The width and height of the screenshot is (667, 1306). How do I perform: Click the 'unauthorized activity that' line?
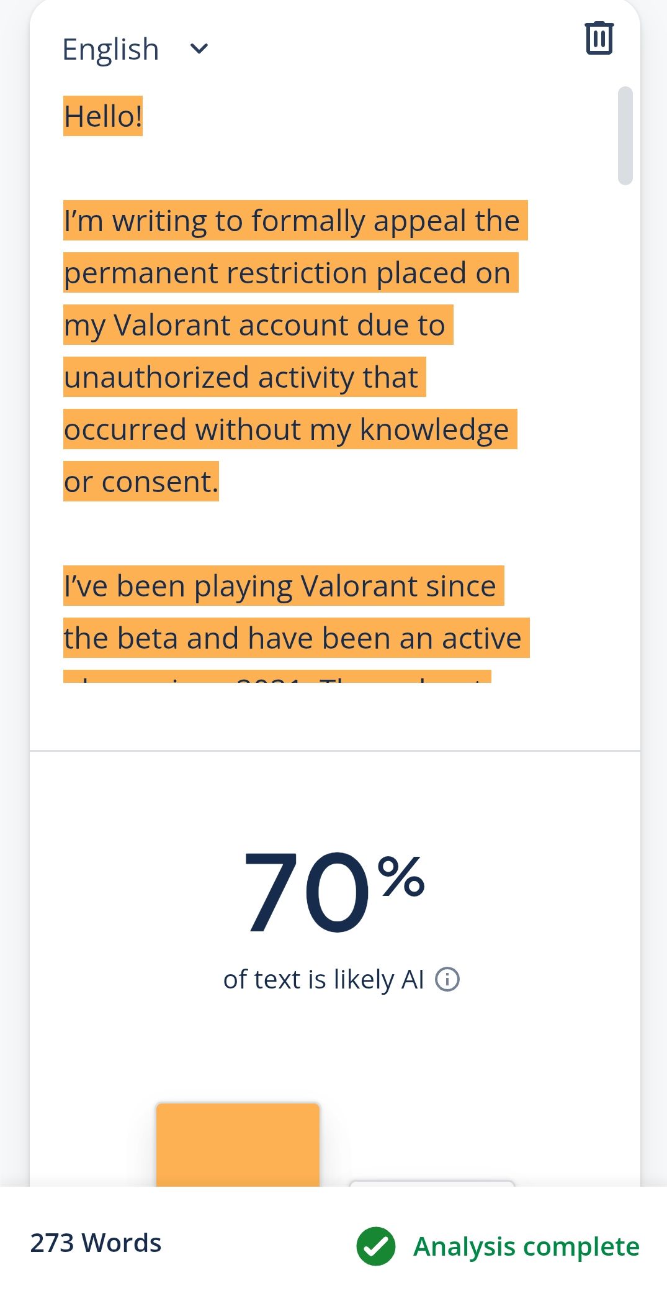(x=241, y=377)
